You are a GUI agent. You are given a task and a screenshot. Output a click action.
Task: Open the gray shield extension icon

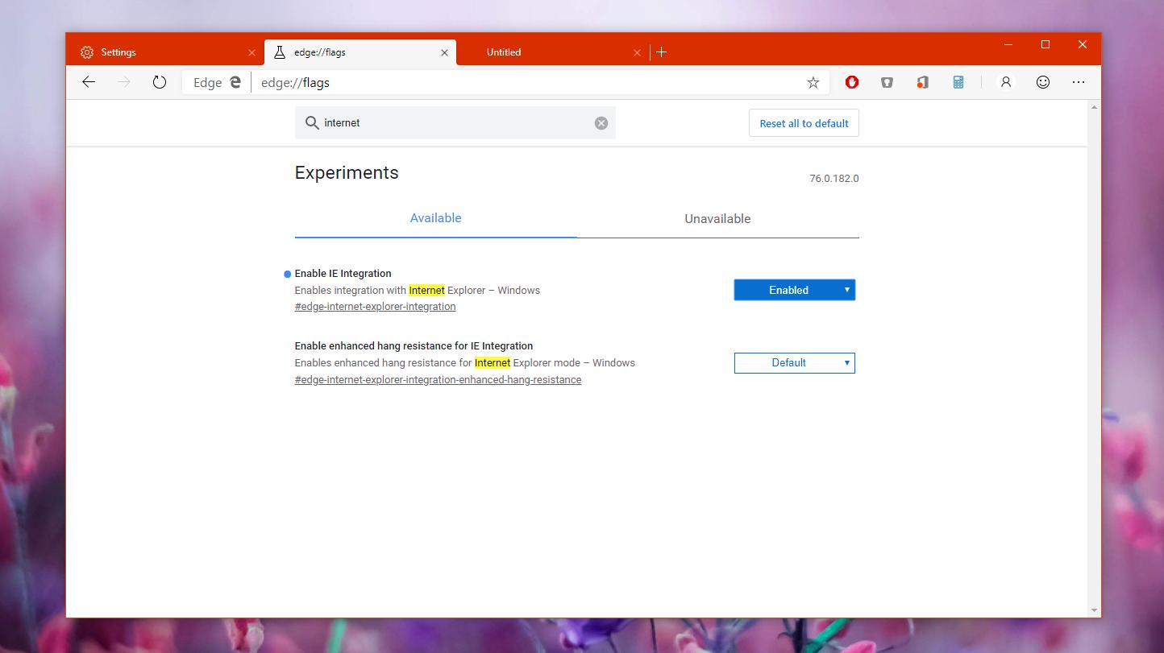tap(887, 82)
